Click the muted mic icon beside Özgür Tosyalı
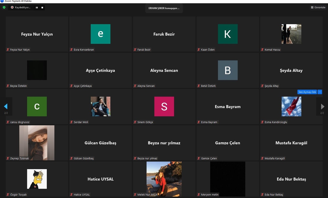 click(x=8, y=195)
